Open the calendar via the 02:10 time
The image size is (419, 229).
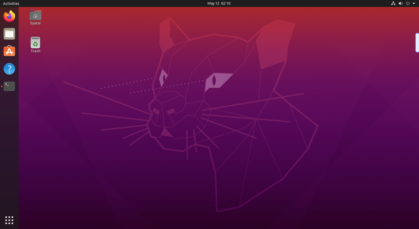226,3
